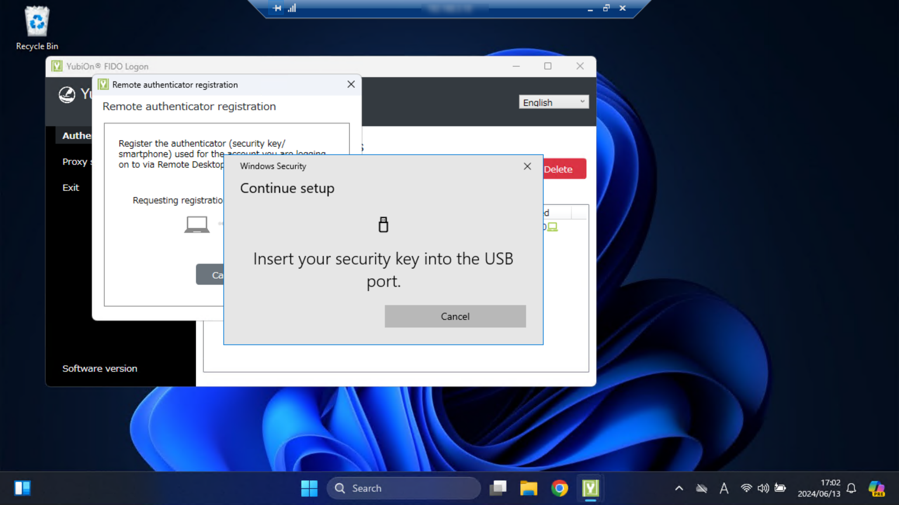Open the Widgets panel icon
899x505 pixels.
click(22, 488)
